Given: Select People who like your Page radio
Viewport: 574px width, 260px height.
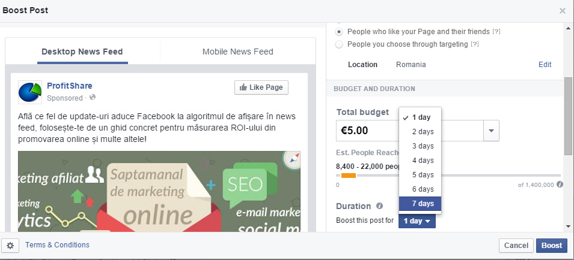Looking at the screenshot, I should coord(340,31).
